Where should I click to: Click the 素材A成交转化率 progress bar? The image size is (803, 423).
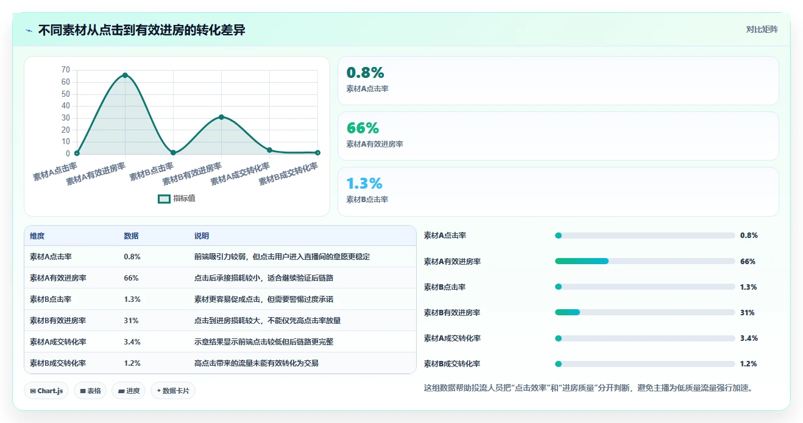point(645,338)
